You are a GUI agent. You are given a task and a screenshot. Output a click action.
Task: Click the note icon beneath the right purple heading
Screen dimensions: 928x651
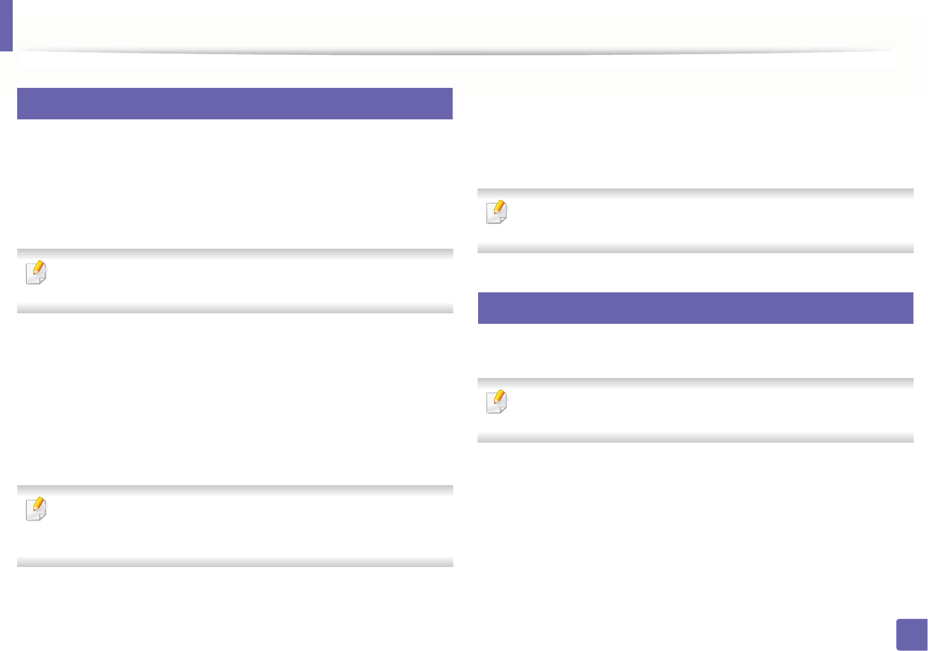(x=496, y=402)
